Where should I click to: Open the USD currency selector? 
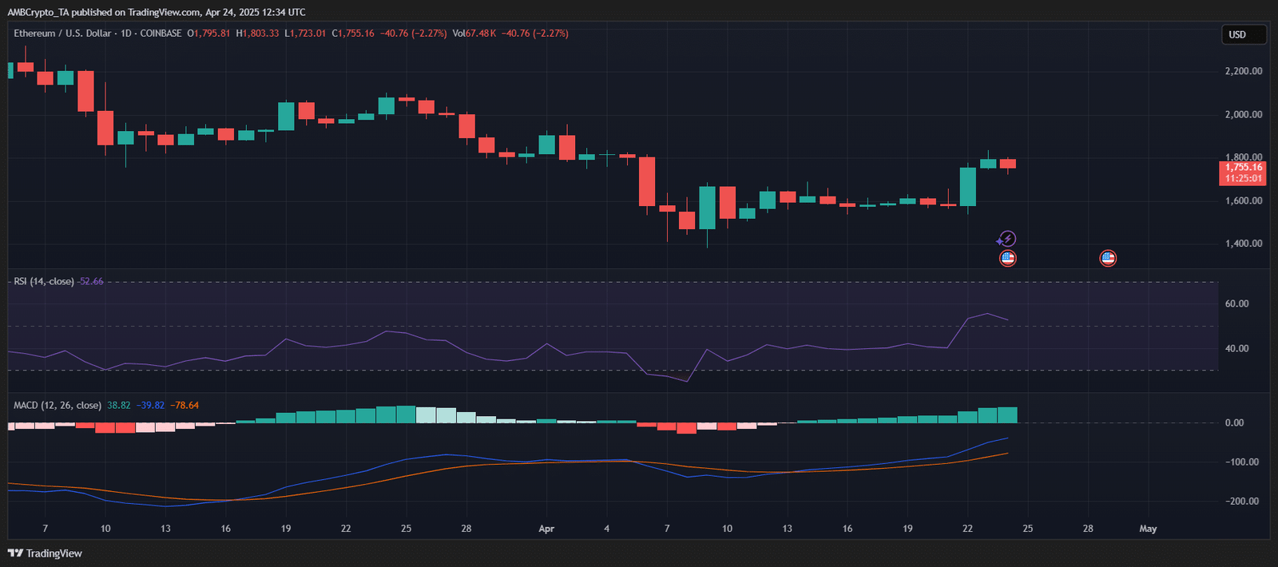pyautogui.click(x=1244, y=34)
